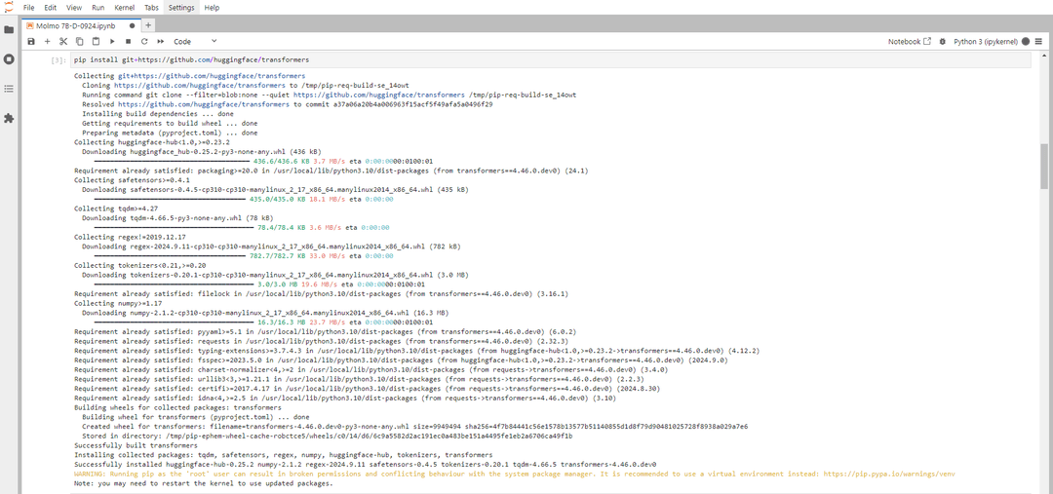Select 'Collecting regex!=2019.12.17' line
1053x494 pixels.
[x=131, y=237]
